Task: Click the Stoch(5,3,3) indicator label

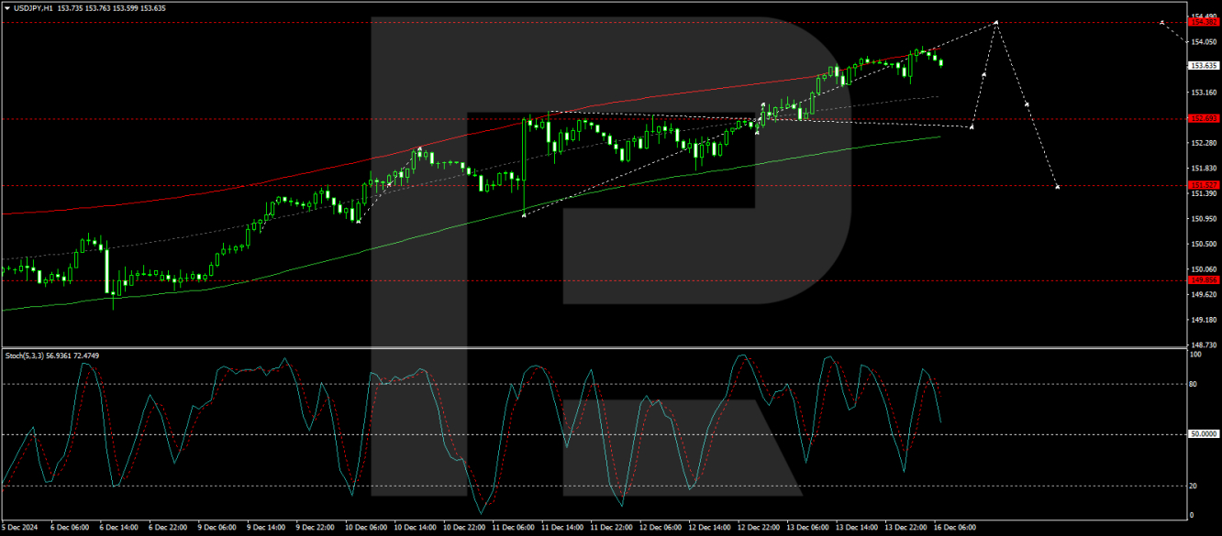Action: [x=25, y=355]
